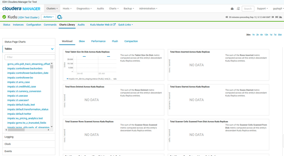The image size is (284, 156).
Task: Toggle the time range chart icon
Action: [x=281, y=17]
